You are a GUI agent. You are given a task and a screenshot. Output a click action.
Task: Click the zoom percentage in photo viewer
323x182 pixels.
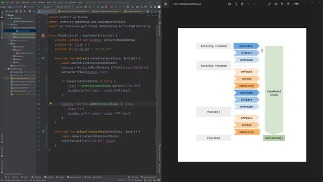[296, 4]
